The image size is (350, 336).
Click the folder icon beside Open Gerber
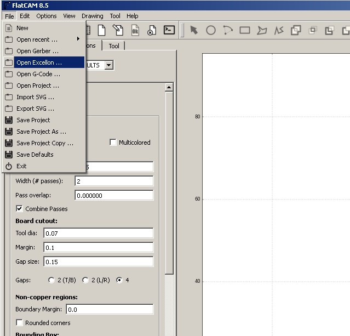coord(9,51)
